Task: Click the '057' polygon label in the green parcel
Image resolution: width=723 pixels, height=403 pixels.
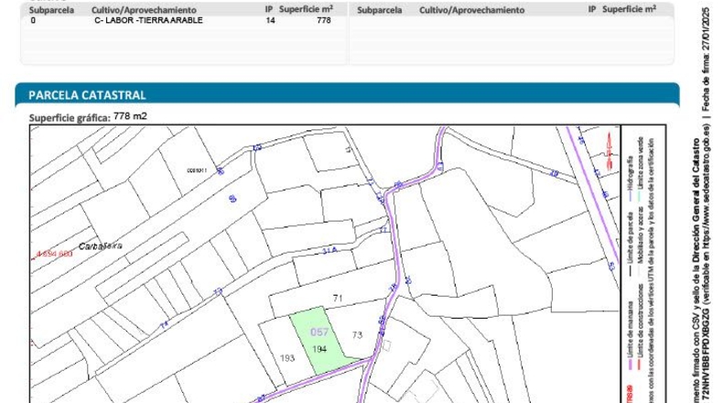Action: (x=319, y=332)
